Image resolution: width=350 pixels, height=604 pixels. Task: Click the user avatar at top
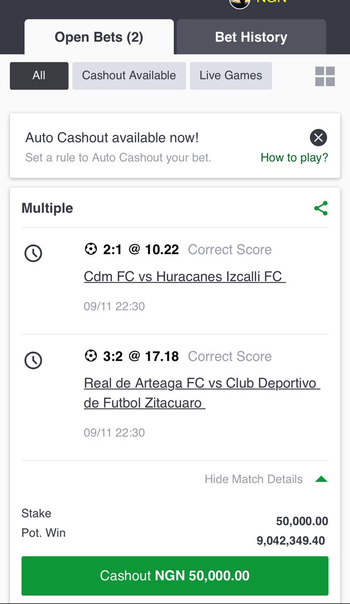pyautogui.click(x=240, y=3)
